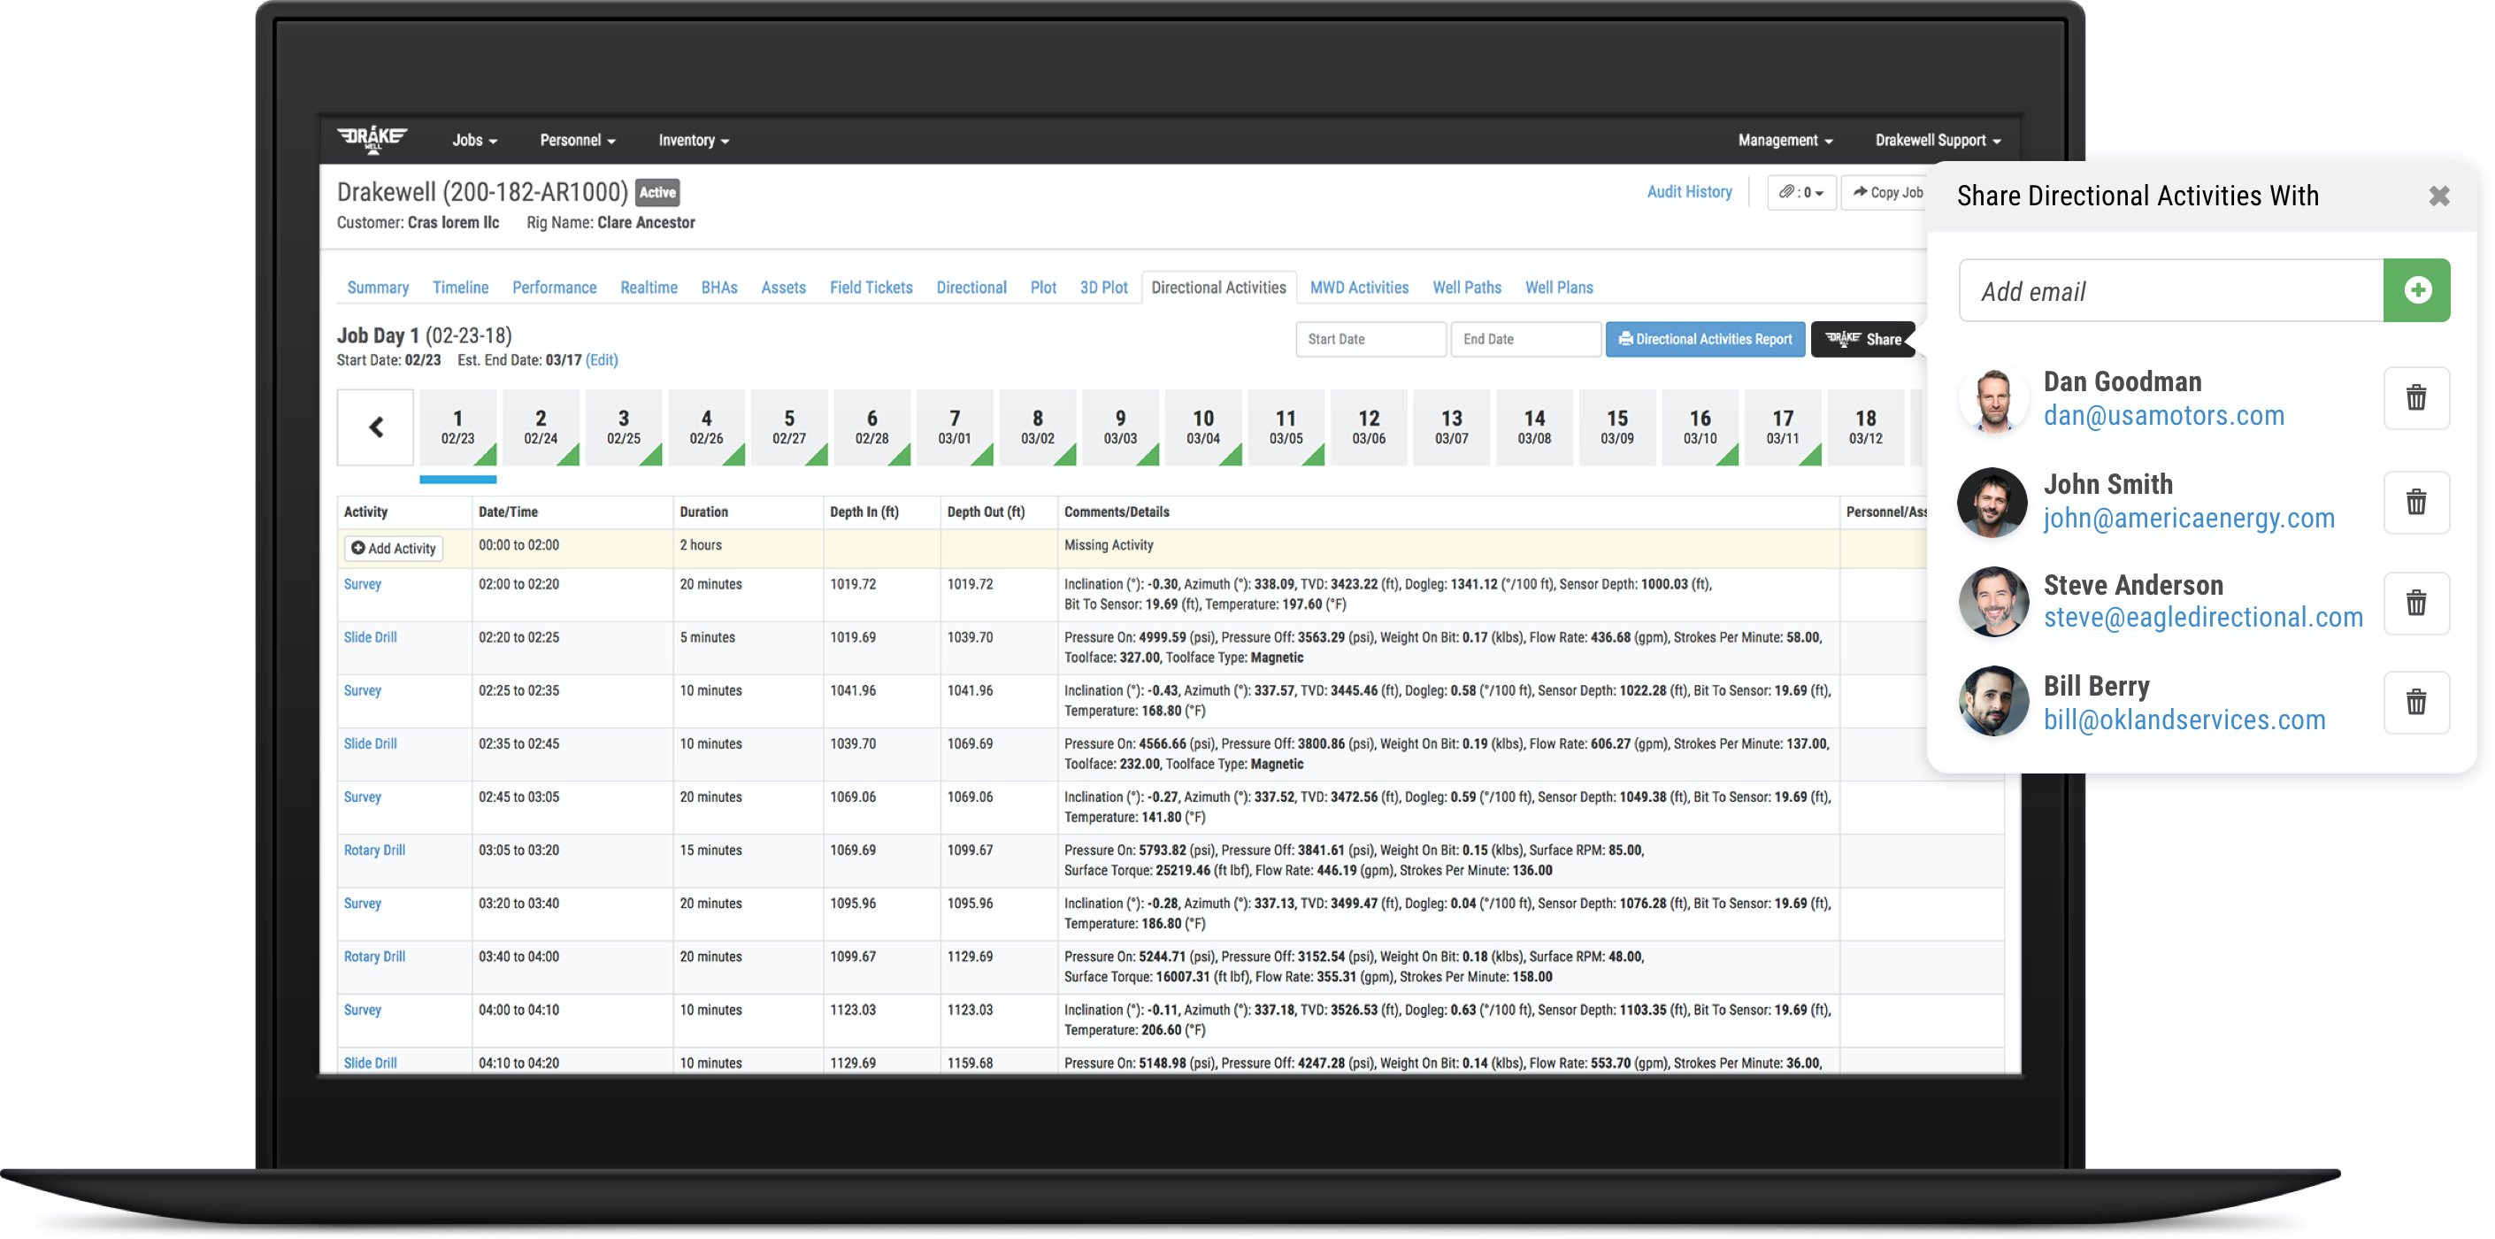The image size is (2495, 1239).
Task: Delete Steve Anderson with trash icon
Action: tap(2416, 604)
